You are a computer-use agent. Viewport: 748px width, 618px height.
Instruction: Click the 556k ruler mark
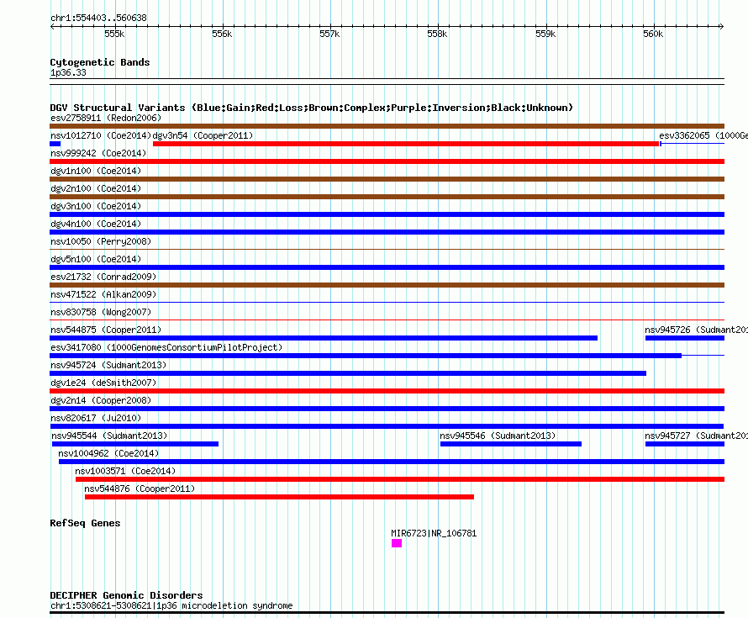(x=223, y=34)
